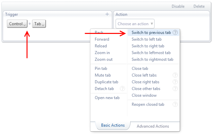Select Switch to previous tab action
213x134 pixels.
click(x=151, y=33)
